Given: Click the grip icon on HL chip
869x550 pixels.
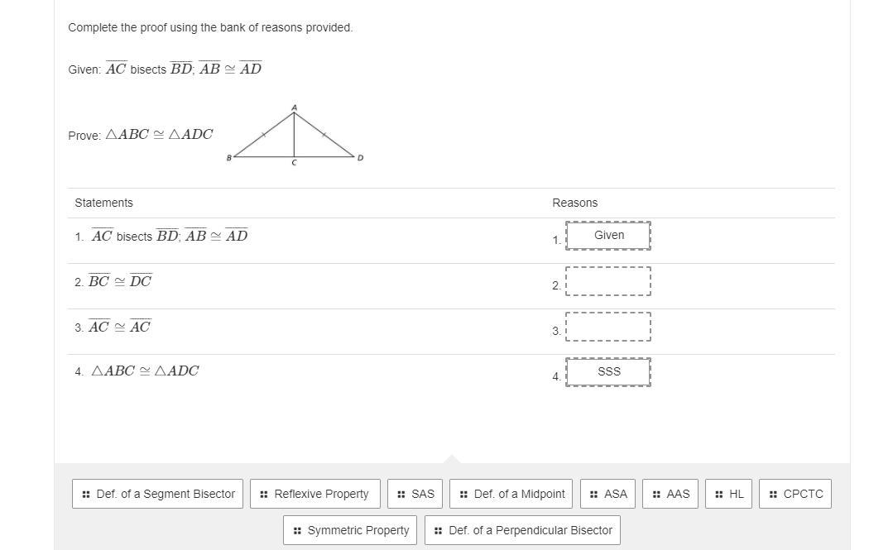Looking at the screenshot, I should coord(719,494).
